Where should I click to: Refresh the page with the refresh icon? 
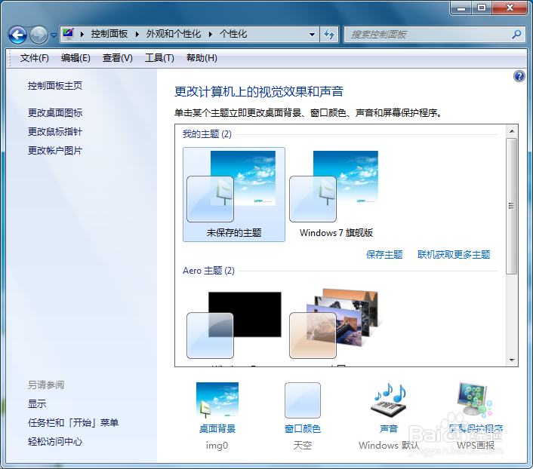[329, 34]
